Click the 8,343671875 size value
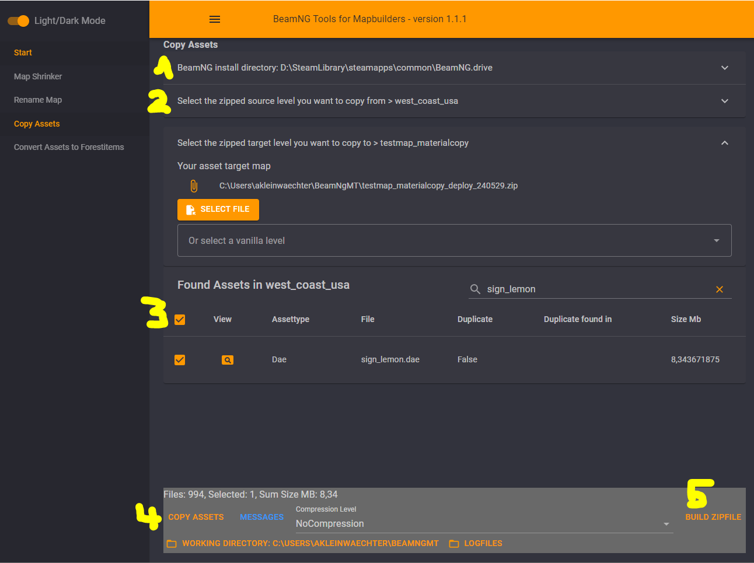Screen dimensions: 754x563 pos(695,360)
